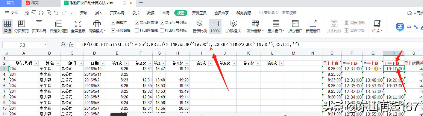Add a new tab with plus button
The height and width of the screenshot is (116, 423).
(141, 3)
